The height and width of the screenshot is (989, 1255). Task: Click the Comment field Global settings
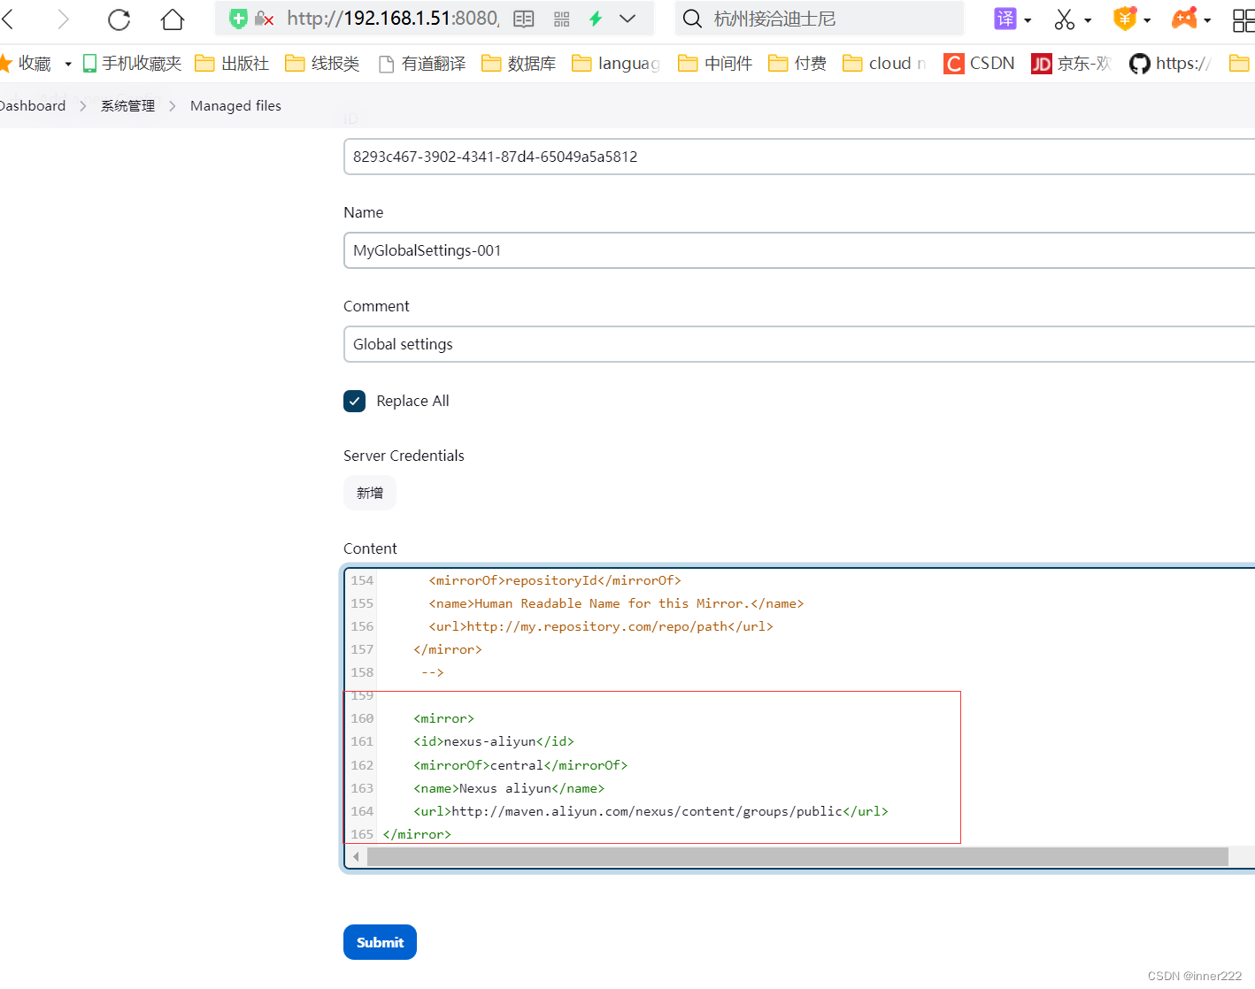[x=799, y=344]
